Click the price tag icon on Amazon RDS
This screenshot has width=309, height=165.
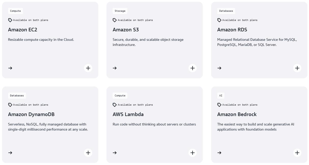click(x=219, y=20)
